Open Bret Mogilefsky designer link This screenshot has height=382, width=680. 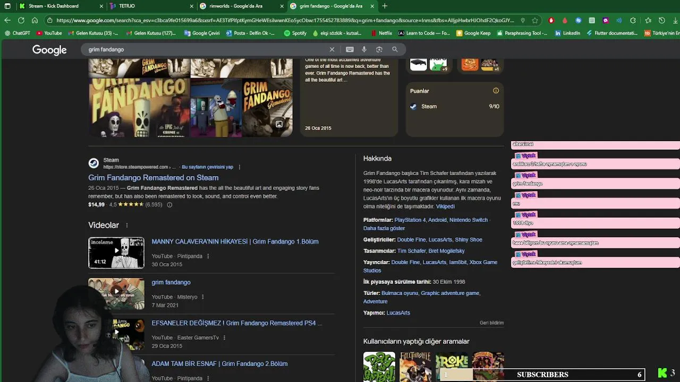coord(447,251)
